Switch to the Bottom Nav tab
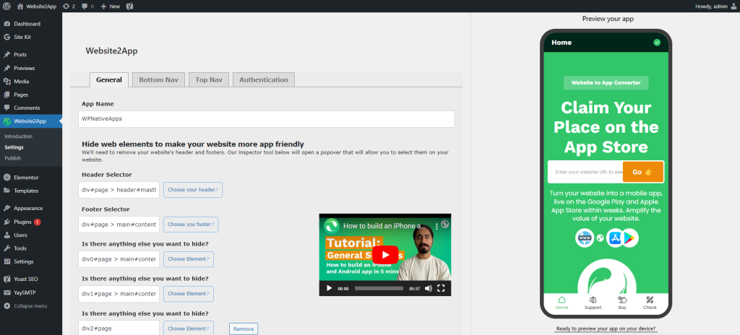Screen dimensions: 740x335 coord(158,79)
